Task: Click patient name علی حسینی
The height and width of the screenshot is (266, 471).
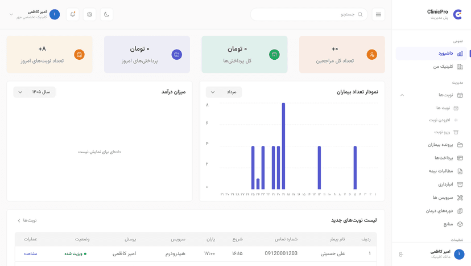Action: click(333, 253)
